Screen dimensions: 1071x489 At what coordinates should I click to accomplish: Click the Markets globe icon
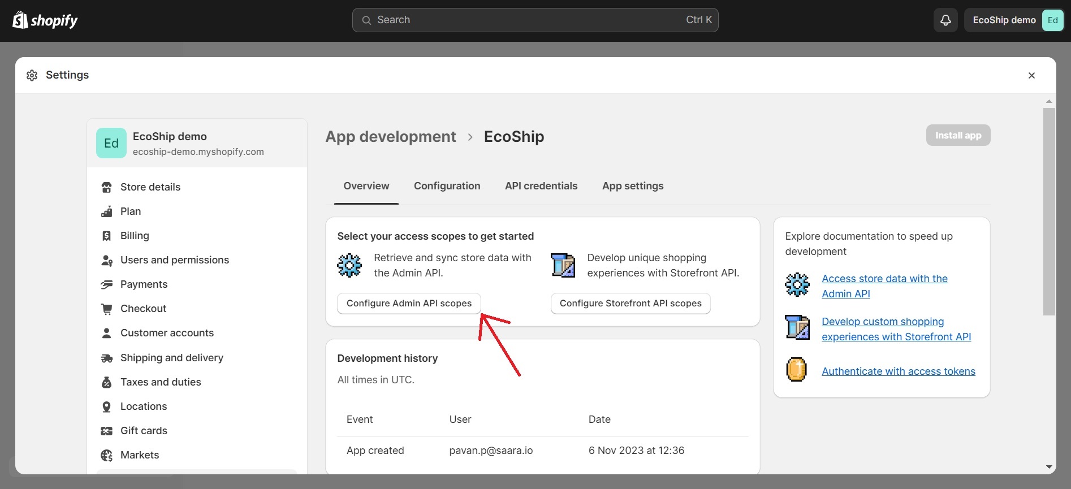coord(106,455)
